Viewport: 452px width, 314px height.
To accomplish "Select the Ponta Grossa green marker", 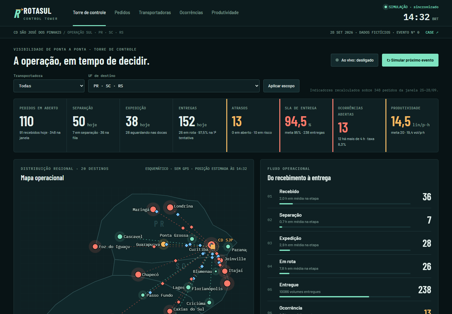I will (x=192, y=239).
